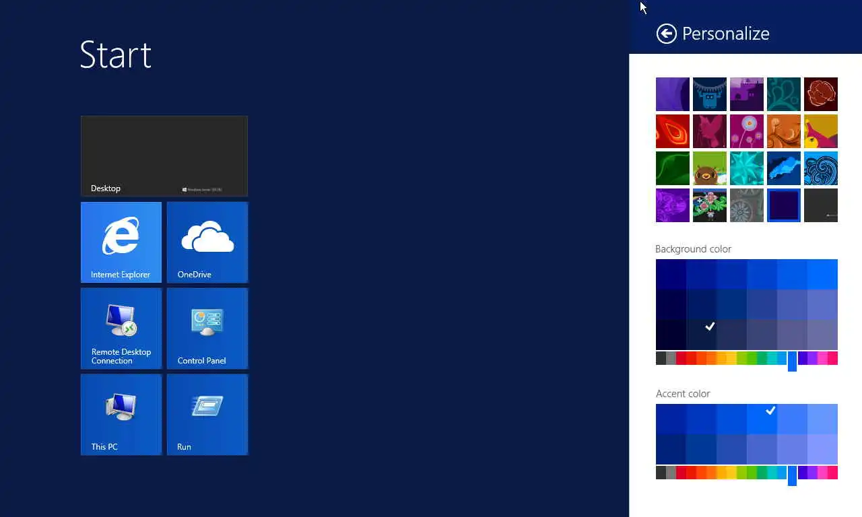Go back using the Personalize back arrow
The width and height of the screenshot is (862, 517).
[666, 34]
